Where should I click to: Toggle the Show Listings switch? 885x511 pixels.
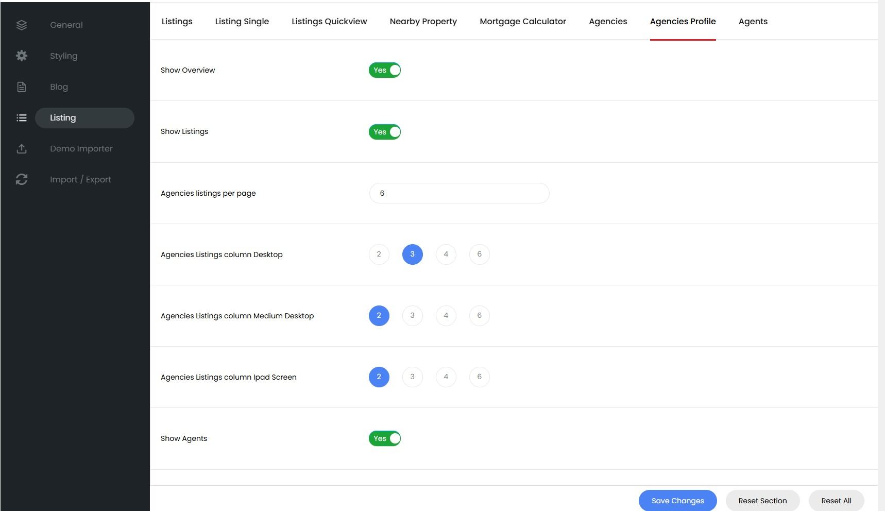point(385,132)
